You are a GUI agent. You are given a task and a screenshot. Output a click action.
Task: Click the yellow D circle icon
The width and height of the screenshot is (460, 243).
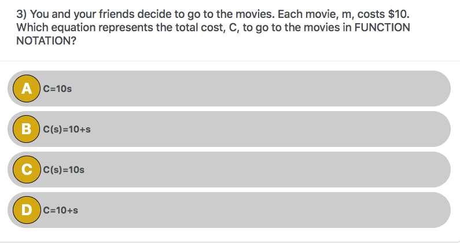tap(27, 210)
